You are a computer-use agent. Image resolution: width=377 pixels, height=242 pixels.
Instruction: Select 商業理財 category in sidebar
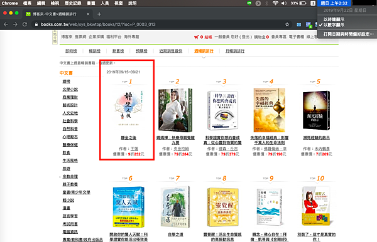click(70, 97)
